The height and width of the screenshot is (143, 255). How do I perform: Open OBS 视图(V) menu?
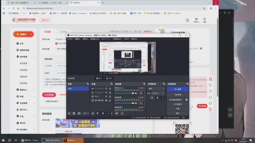click(x=85, y=39)
